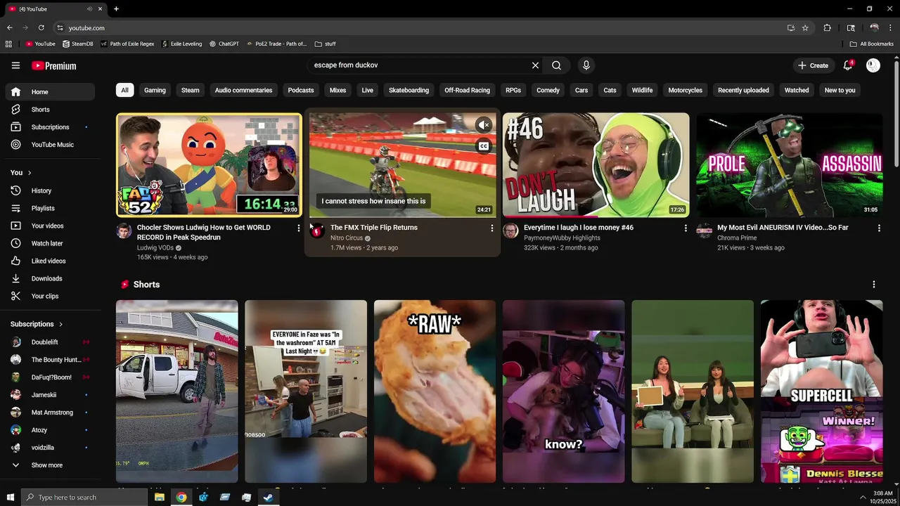Bookmark this tab with the star
900x506 pixels.
(x=805, y=27)
